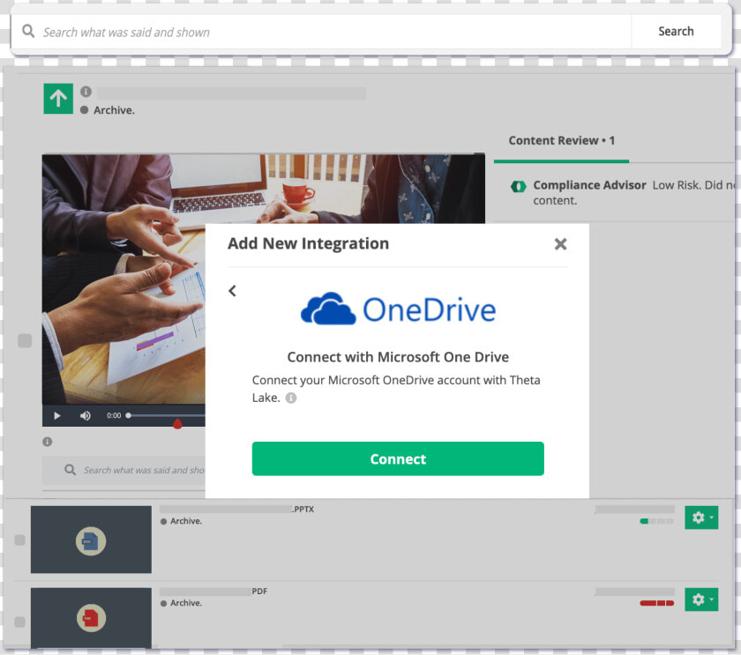The image size is (741, 655).
Task: Click the video preview image
Action: (x=123, y=279)
